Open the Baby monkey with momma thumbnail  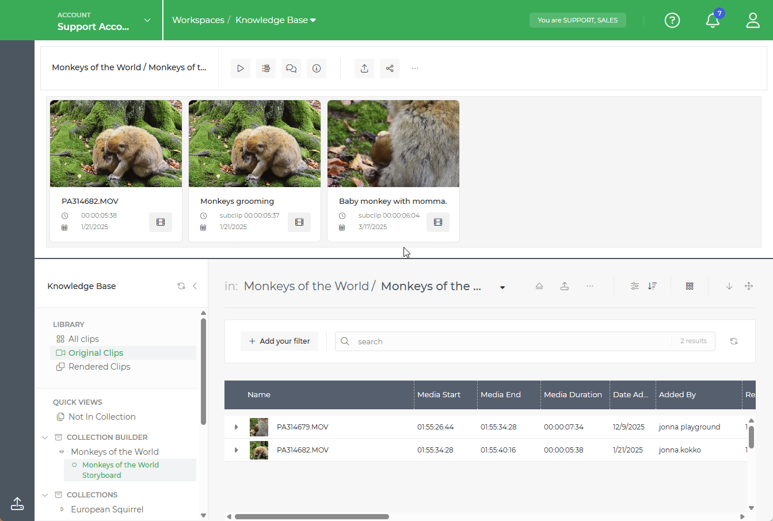(394, 144)
